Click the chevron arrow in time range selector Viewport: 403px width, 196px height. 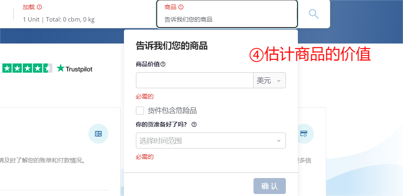279,141
